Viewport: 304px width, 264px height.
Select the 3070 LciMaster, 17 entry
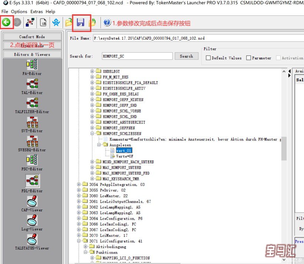pyautogui.click(x=108, y=235)
